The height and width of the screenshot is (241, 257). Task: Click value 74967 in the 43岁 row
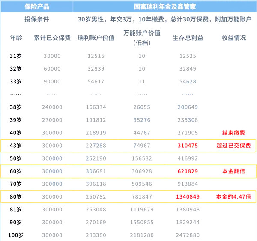pos(142,146)
